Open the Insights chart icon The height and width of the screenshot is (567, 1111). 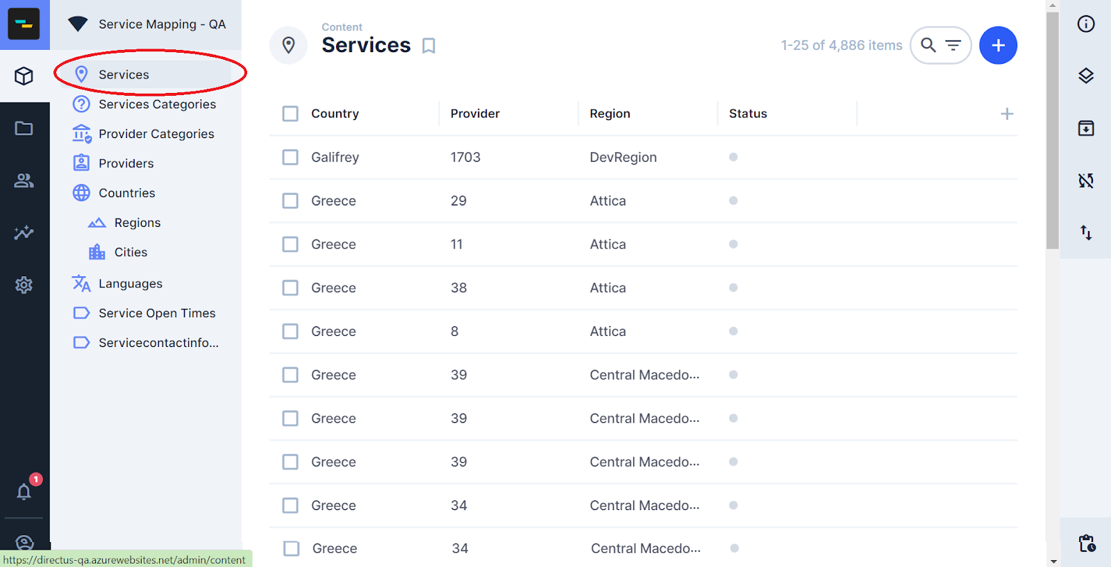(24, 232)
